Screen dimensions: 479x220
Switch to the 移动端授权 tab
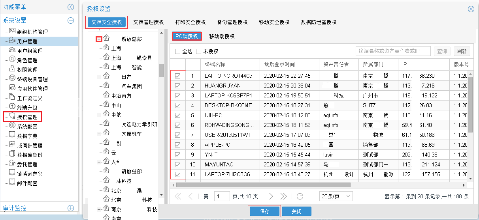pos(222,36)
